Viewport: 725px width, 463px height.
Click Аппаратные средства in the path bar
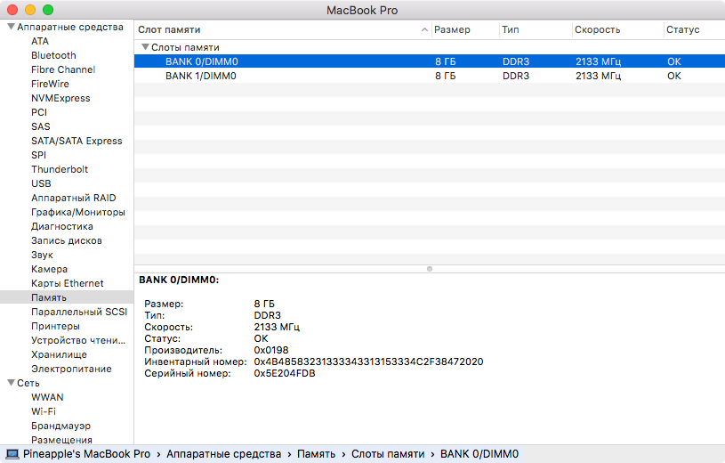pos(224,454)
